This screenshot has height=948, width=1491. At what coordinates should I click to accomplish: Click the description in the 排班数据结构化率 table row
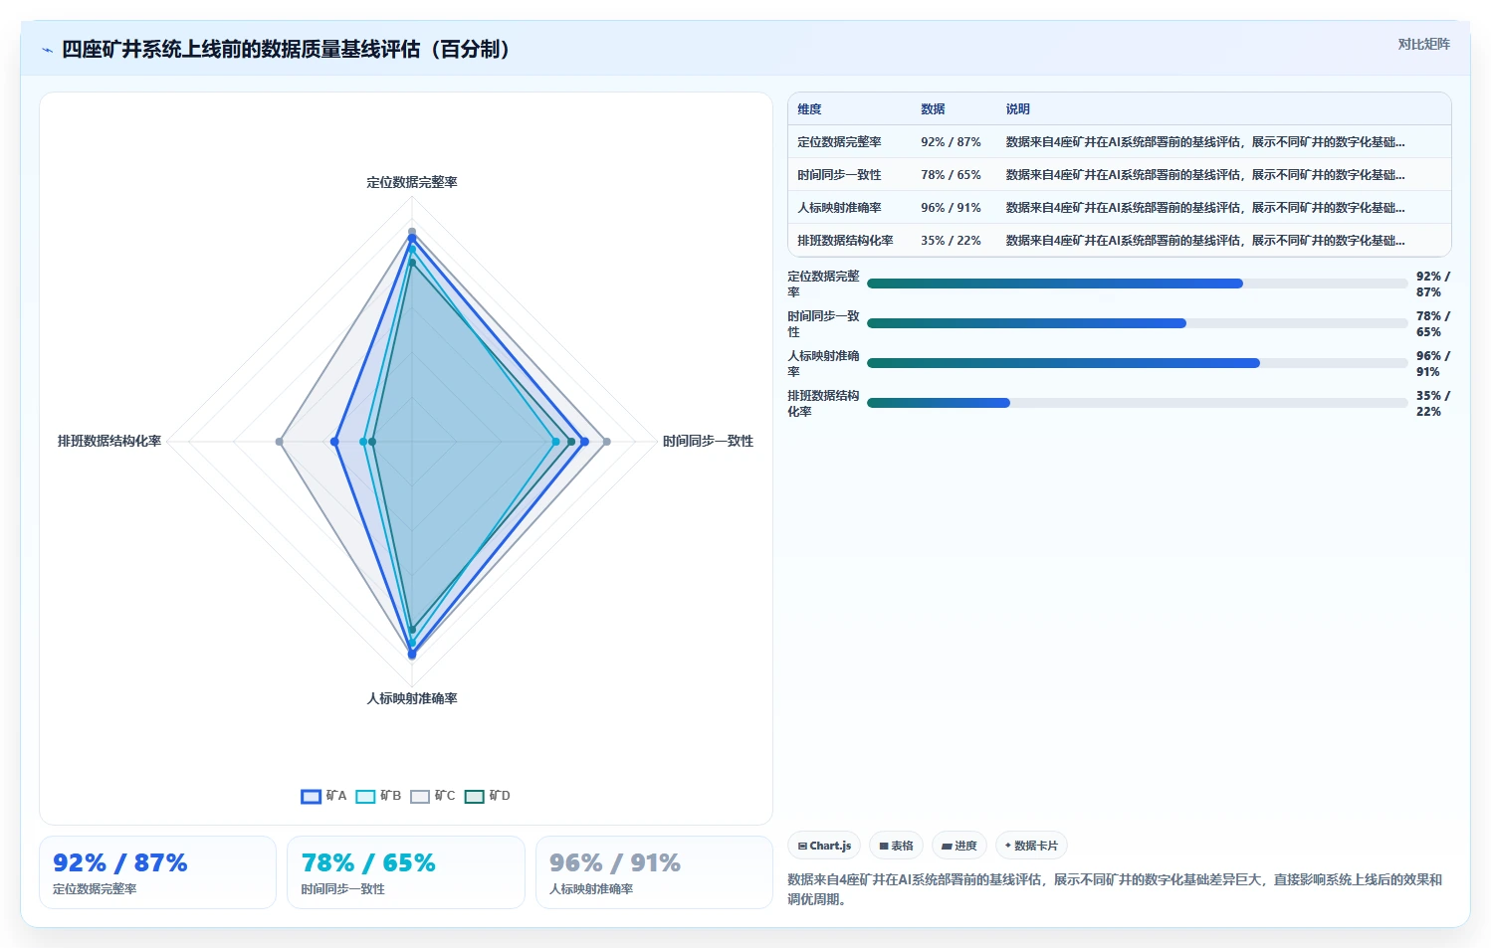click(x=1205, y=241)
